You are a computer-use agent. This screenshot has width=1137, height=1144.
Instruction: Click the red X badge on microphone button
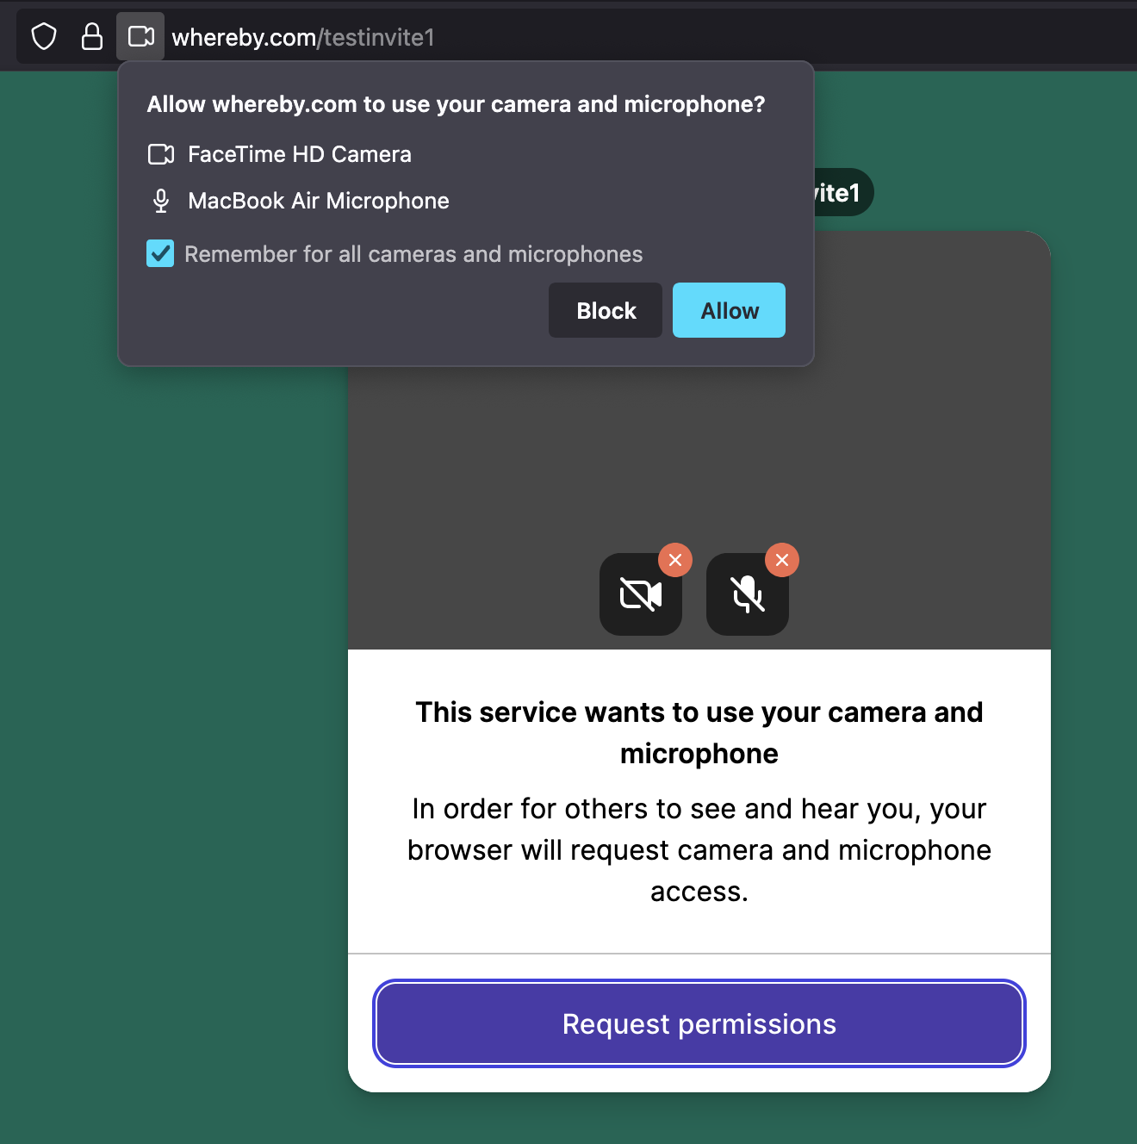point(782,560)
